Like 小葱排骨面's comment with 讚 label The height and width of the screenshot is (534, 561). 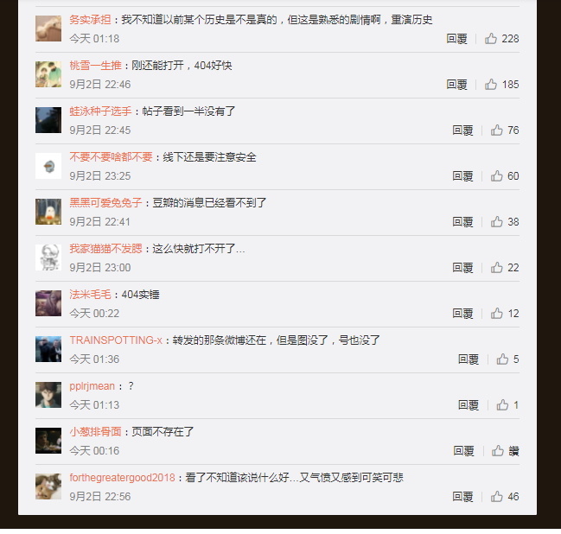505,450
